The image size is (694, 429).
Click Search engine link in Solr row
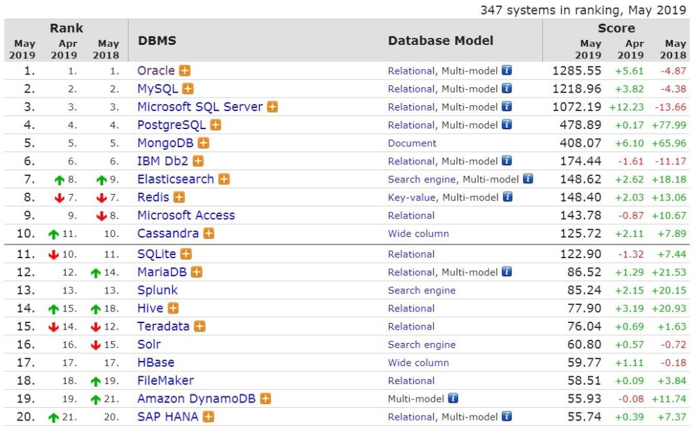point(422,345)
